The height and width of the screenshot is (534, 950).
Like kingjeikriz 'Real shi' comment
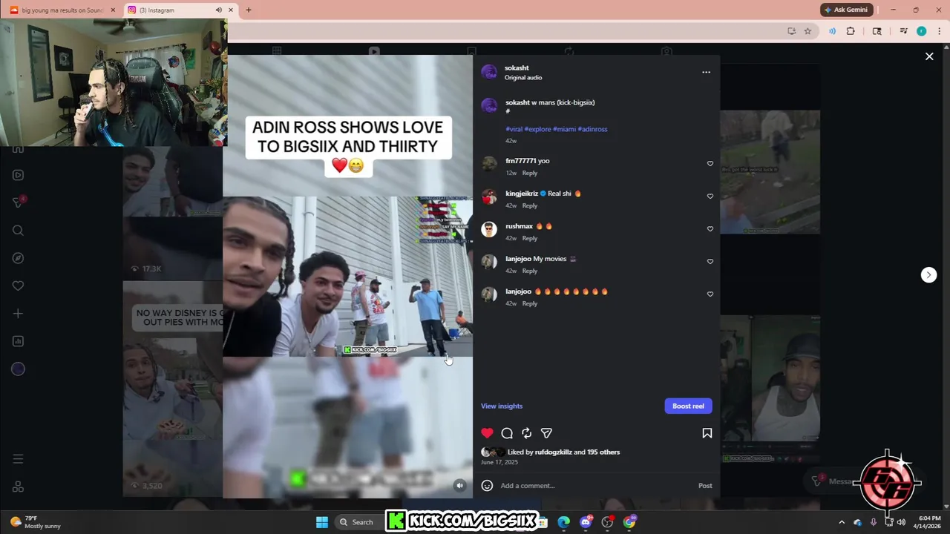coord(710,197)
